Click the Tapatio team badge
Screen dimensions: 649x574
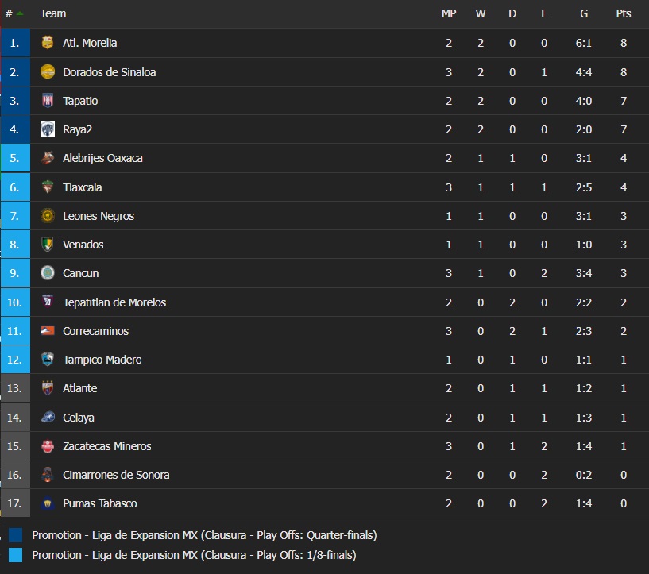(x=48, y=101)
